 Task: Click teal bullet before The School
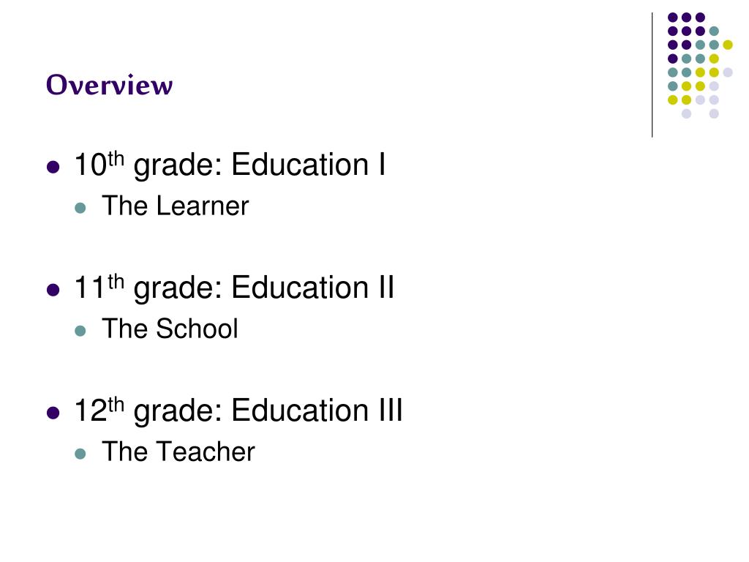[x=80, y=331]
